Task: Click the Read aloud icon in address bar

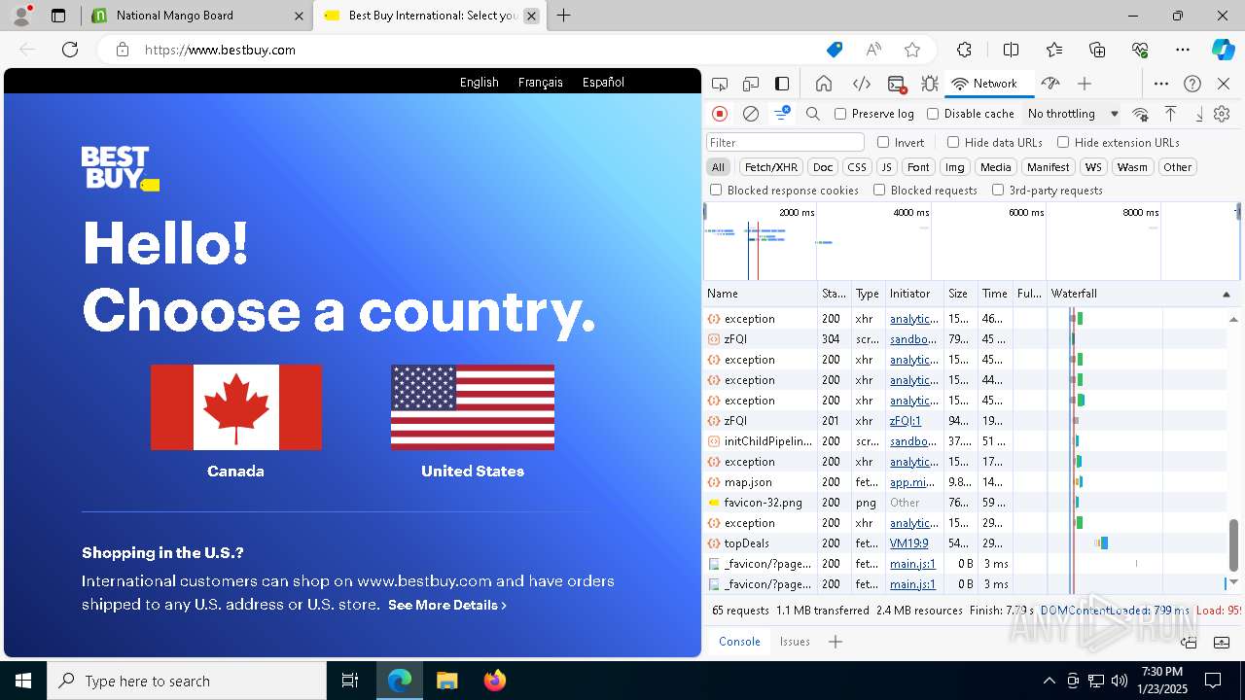Action: (x=873, y=50)
